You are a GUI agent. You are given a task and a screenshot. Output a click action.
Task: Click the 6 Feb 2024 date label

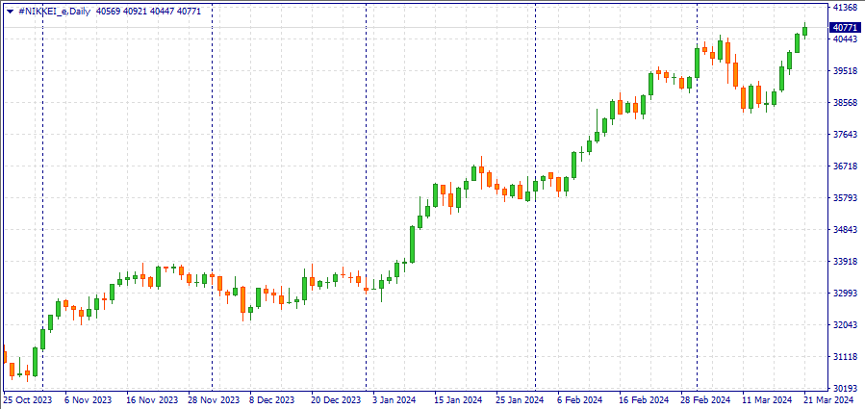click(580, 399)
